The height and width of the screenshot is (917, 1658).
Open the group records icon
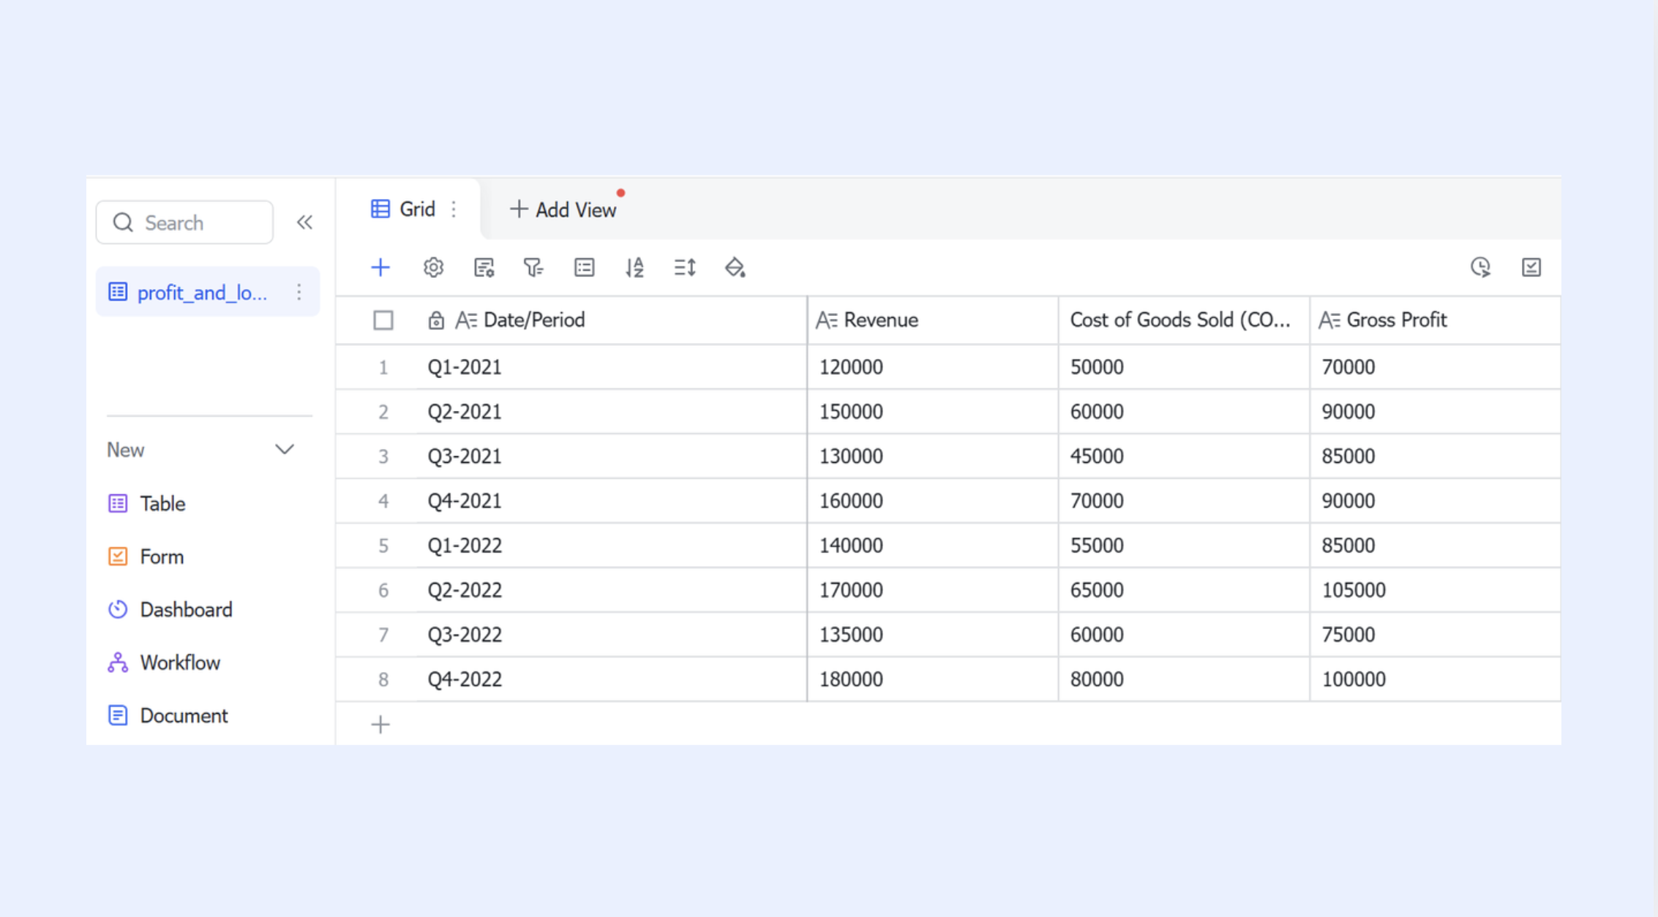tap(584, 268)
